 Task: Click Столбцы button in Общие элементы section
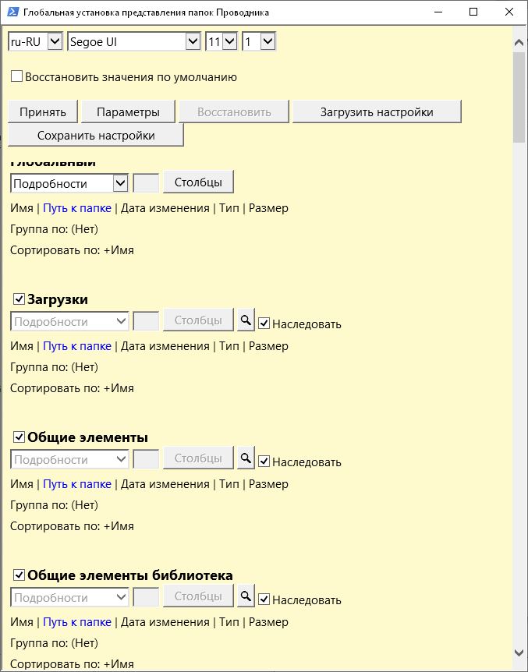pyautogui.click(x=198, y=458)
